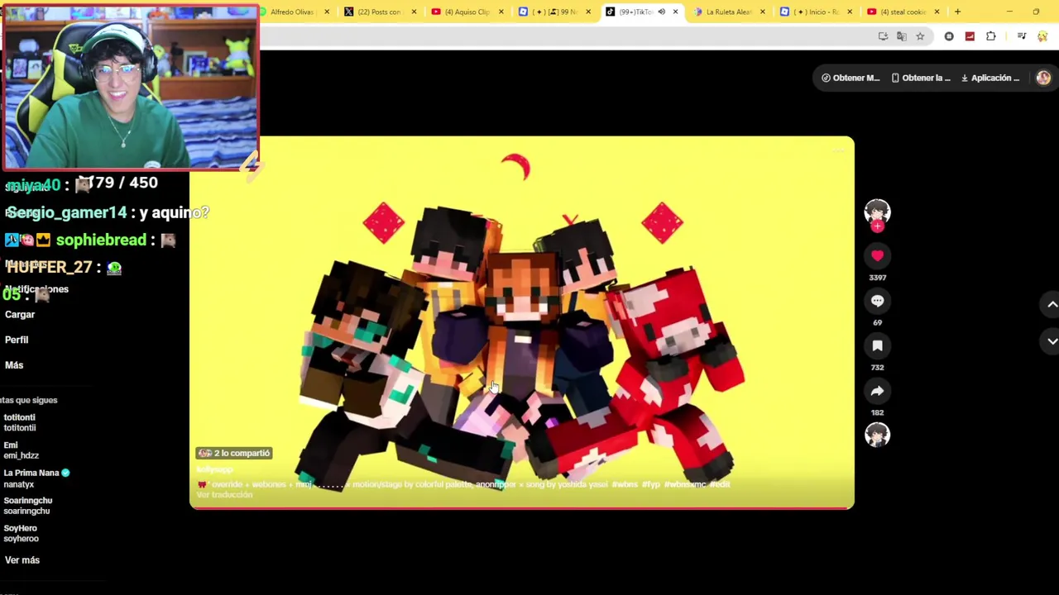Share the video using the arrow icon
Screen dimensions: 1059x595
pyautogui.click(x=877, y=391)
